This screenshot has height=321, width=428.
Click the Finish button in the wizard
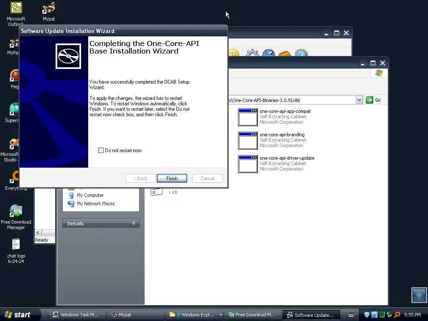coord(172,178)
